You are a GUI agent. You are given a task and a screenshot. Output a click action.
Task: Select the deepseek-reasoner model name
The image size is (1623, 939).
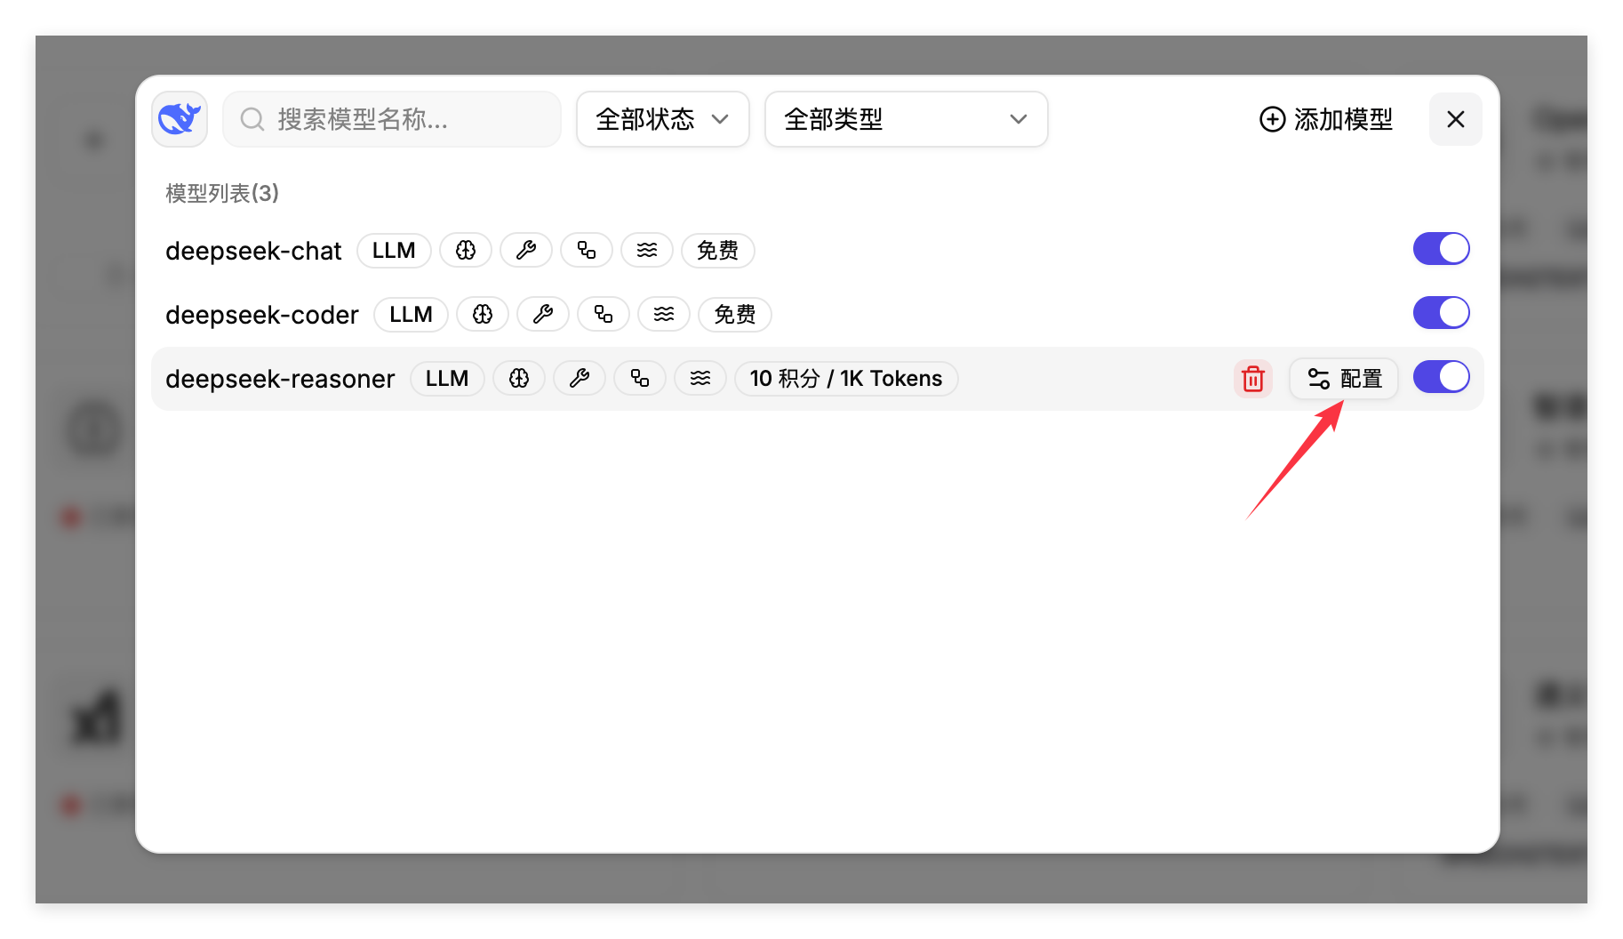point(280,379)
